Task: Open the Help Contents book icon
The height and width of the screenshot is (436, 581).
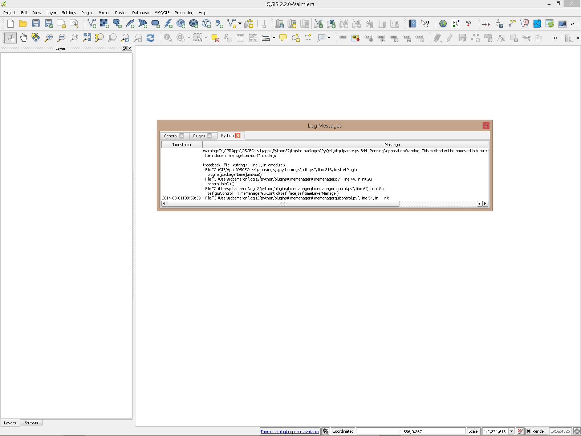Action: (x=413, y=24)
